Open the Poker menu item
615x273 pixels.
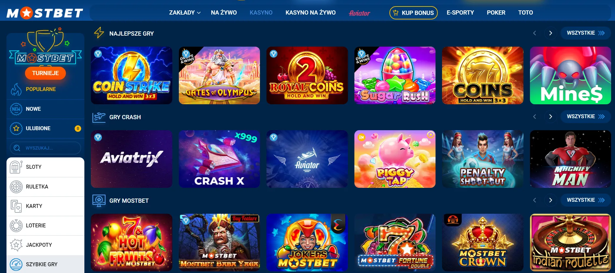496,13
